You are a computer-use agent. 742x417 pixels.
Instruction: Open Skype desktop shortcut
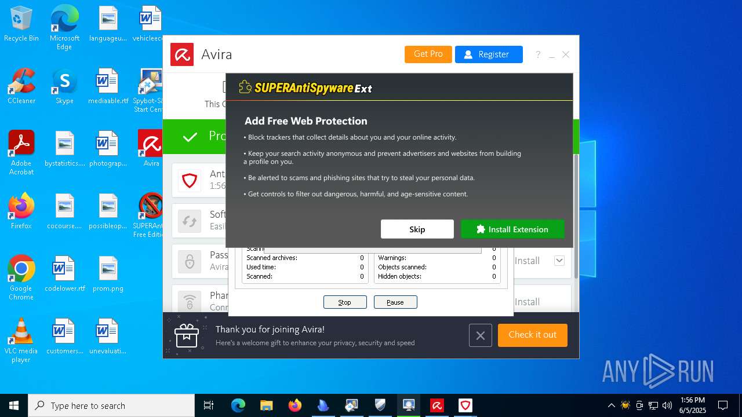pos(64,86)
